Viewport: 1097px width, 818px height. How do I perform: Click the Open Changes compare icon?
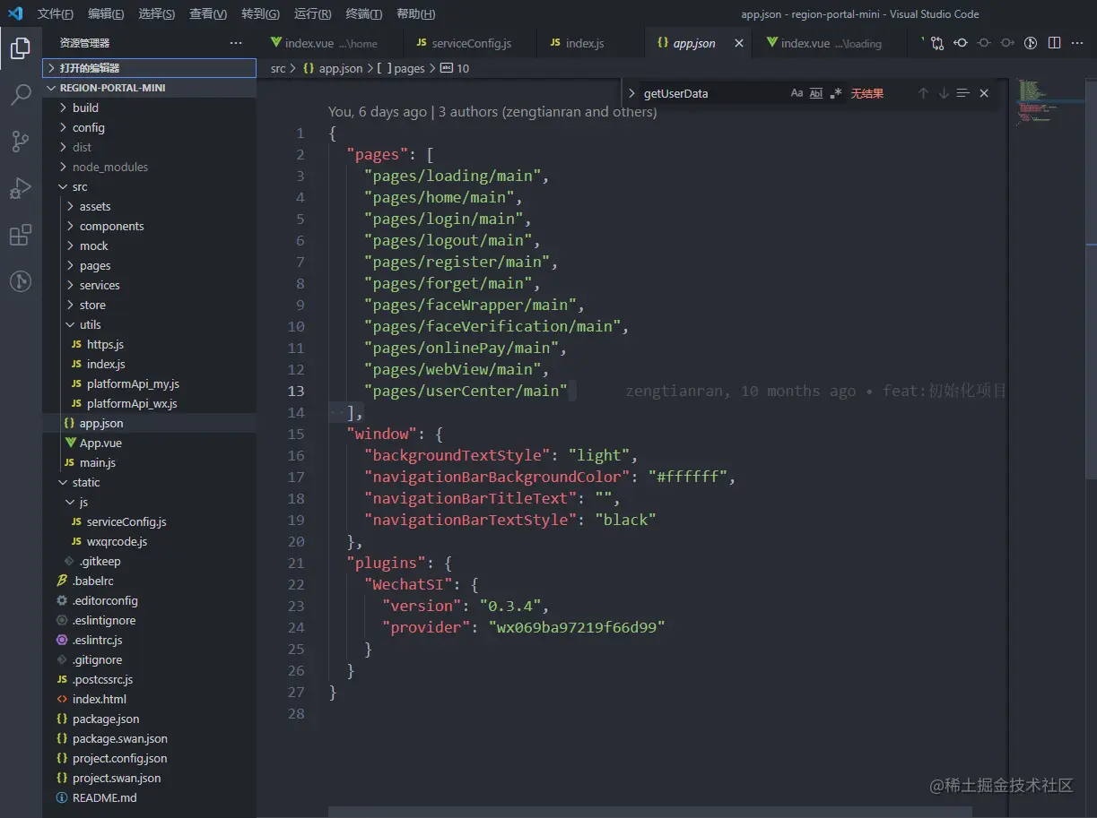[x=936, y=43]
